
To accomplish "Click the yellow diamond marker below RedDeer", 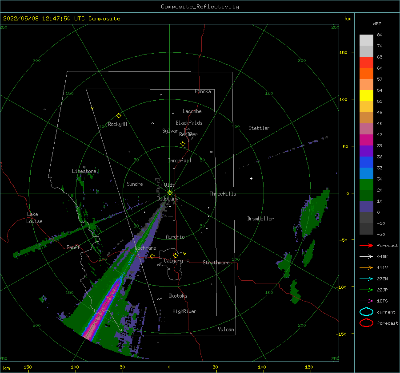I will point(183,144).
